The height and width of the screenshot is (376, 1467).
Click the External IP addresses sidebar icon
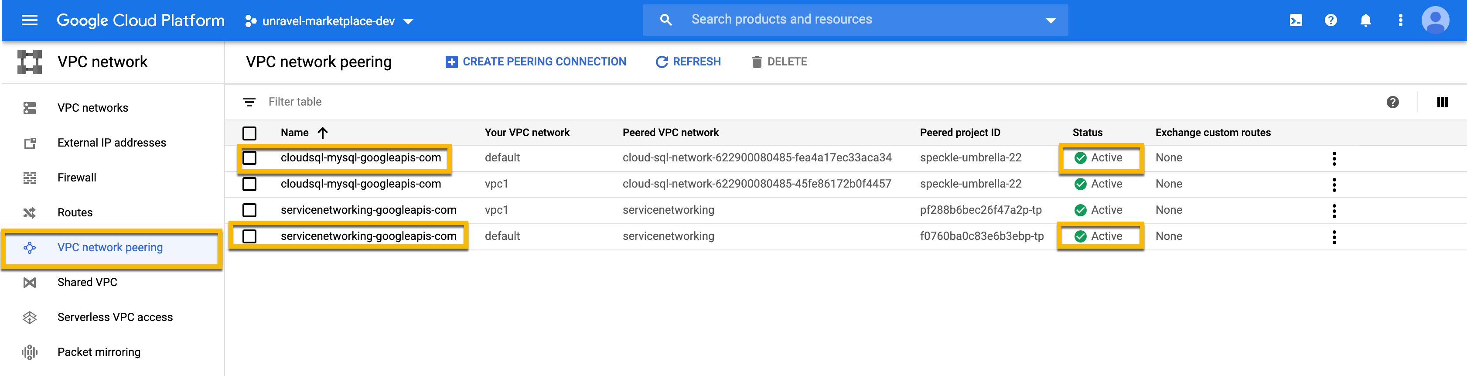point(30,143)
